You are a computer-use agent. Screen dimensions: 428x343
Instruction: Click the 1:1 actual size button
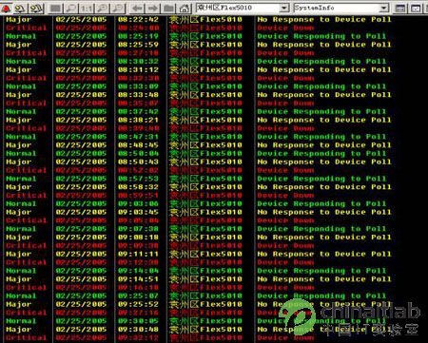(x=87, y=8)
